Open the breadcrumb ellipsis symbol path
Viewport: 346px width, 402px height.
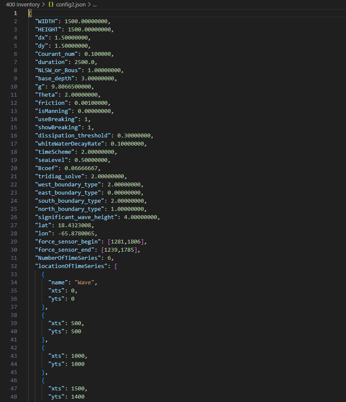[x=95, y=5]
